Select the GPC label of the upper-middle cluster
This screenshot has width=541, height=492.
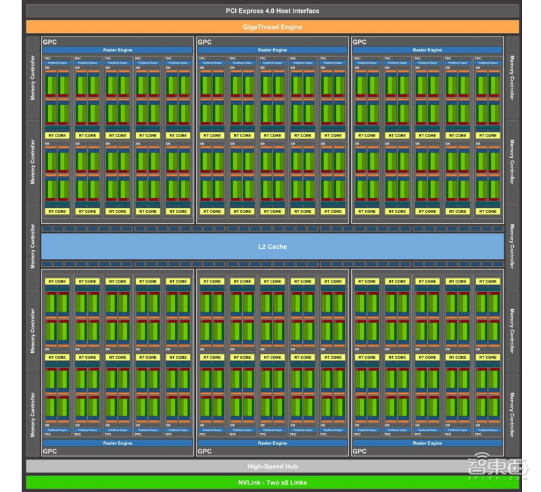(x=205, y=42)
